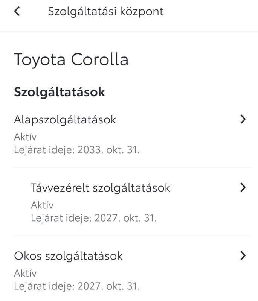Tap Aktív status under Alapszolgáltatások

[25, 137]
